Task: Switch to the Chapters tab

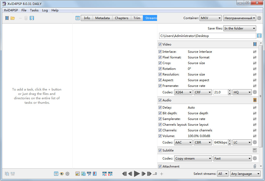Action: click(x=121, y=18)
